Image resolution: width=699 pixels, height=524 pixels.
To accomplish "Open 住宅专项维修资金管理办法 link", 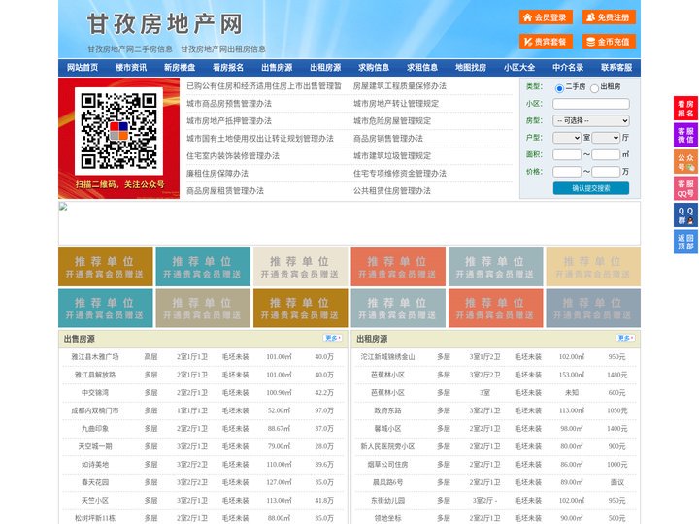I will [400, 174].
